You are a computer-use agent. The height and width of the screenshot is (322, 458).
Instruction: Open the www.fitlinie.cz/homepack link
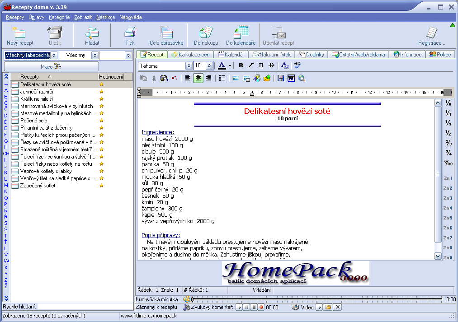[149, 316]
